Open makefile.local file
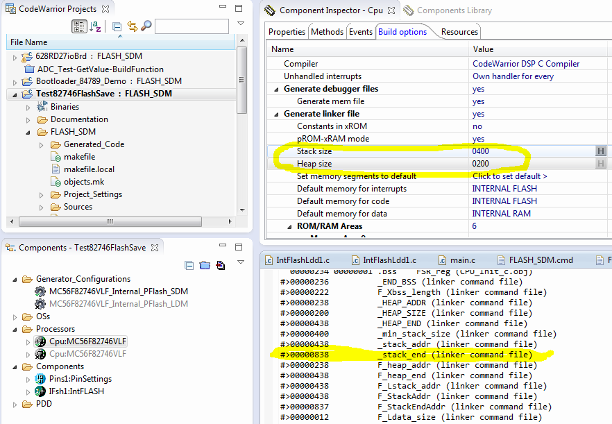The height and width of the screenshot is (424, 612). click(89, 169)
